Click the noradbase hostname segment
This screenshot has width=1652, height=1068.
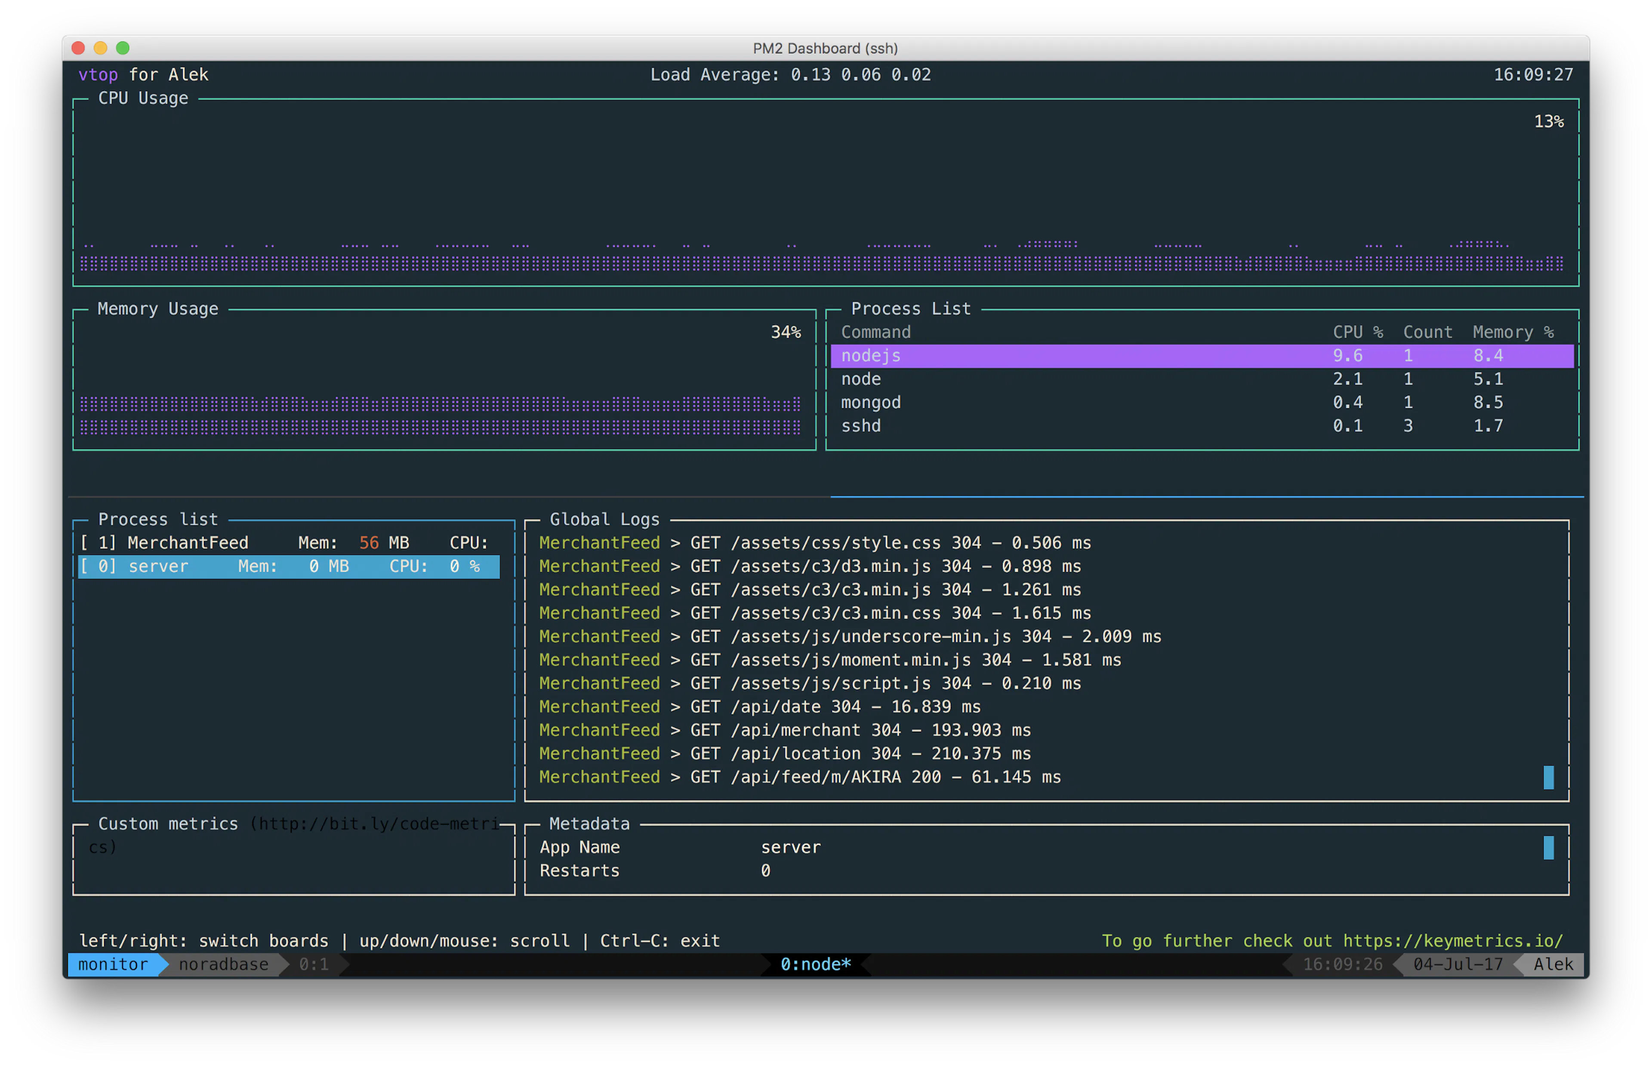pyautogui.click(x=223, y=965)
